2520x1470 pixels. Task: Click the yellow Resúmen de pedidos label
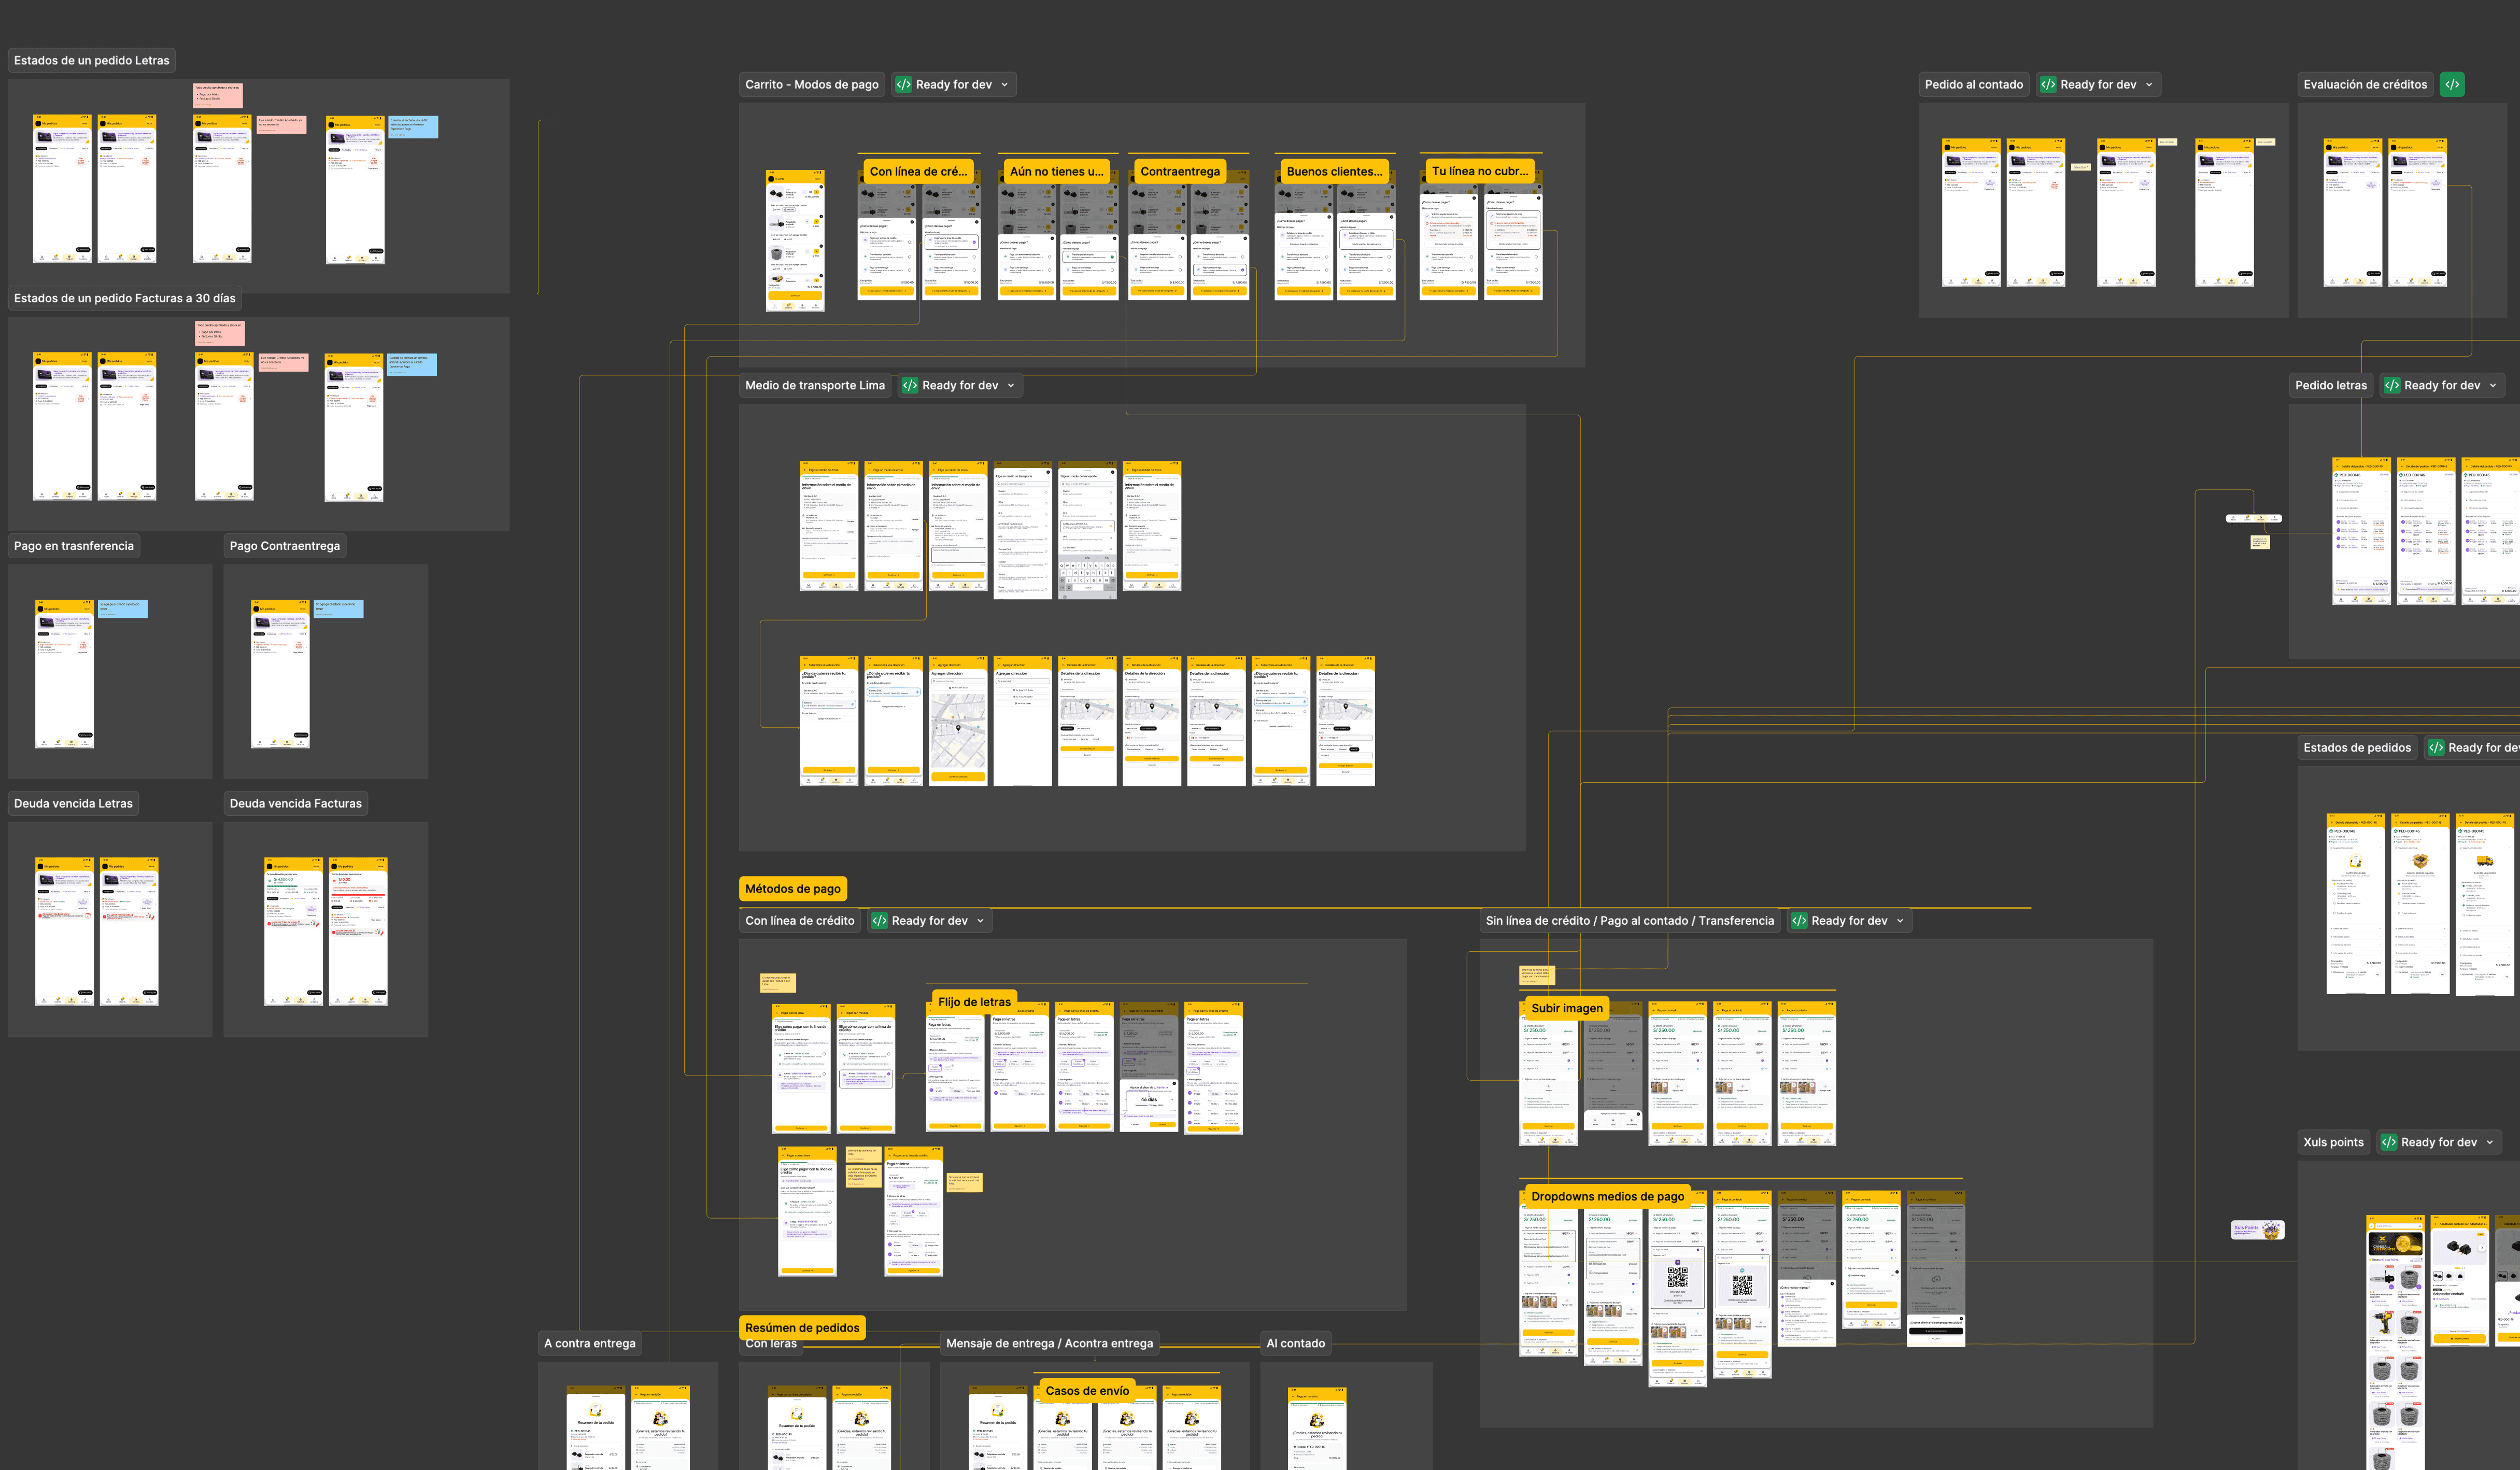pos(802,1328)
